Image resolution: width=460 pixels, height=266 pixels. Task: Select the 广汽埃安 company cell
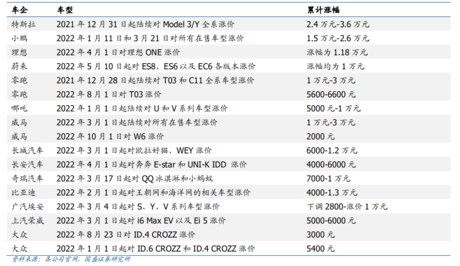point(28,207)
